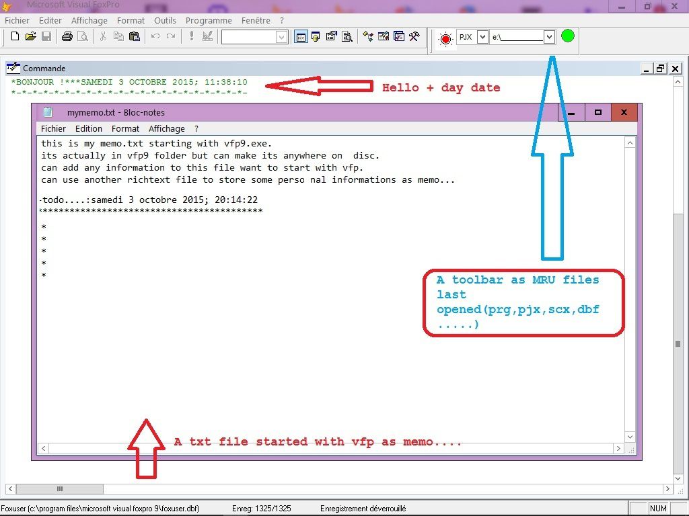Screen dimensions: 689x516
Task: Open a new file with the New icon
Action: point(13,36)
